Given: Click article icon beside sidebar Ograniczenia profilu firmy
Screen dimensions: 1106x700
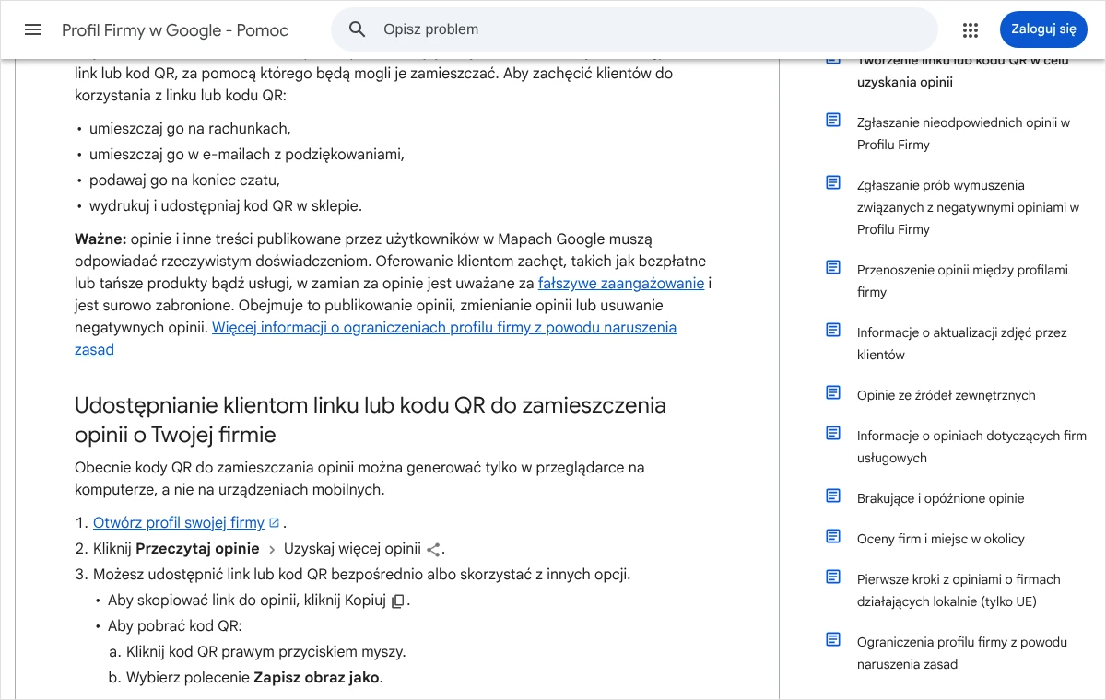Looking at the screenshot, I should [x=833, y=639].
